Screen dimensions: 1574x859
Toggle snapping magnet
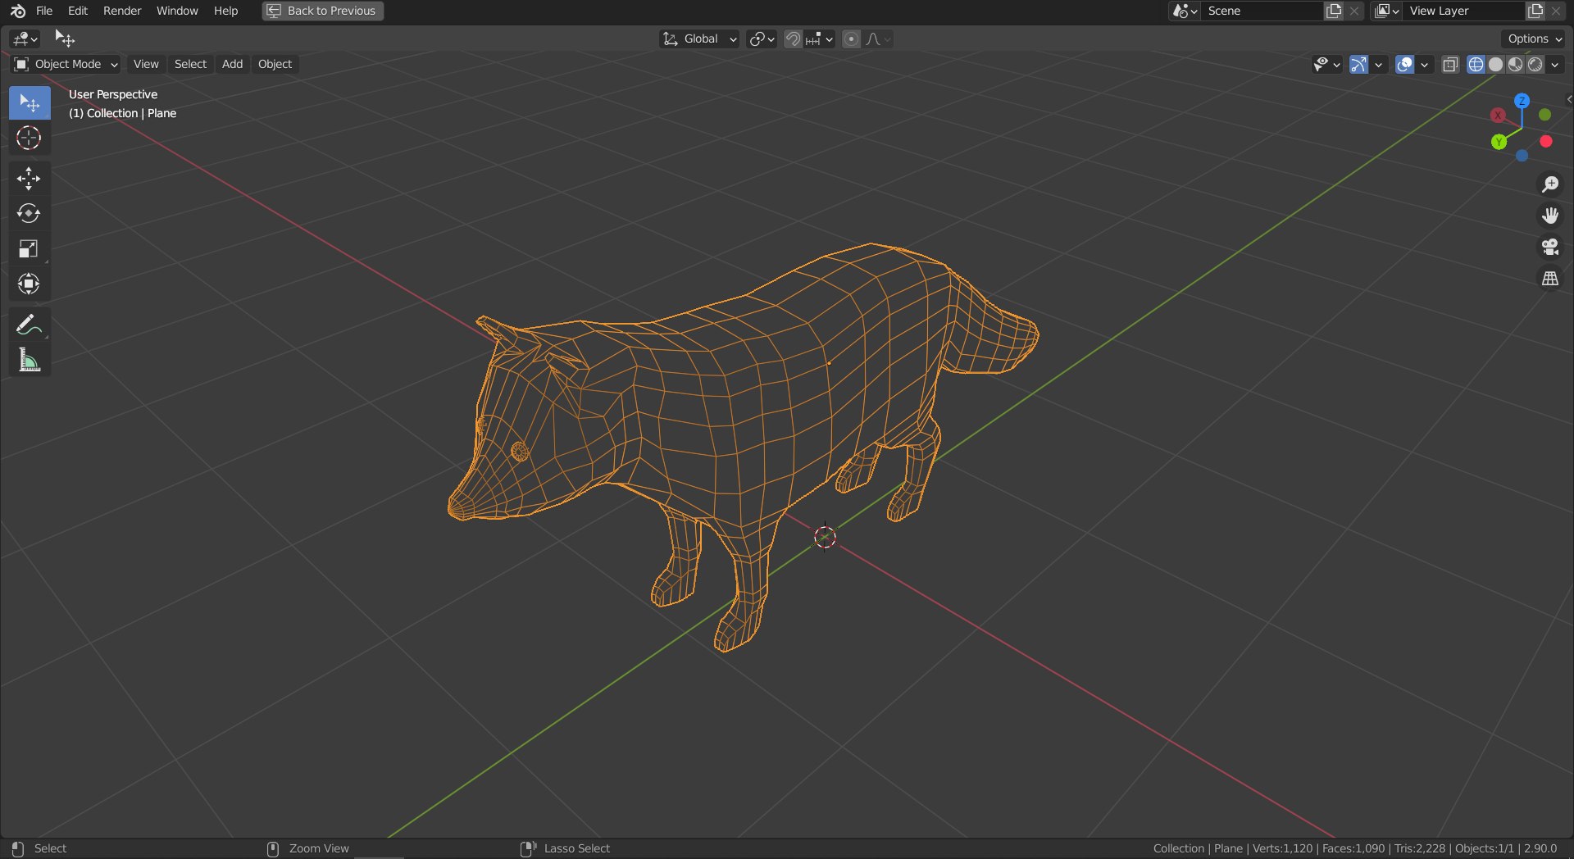tap(793, 39)
